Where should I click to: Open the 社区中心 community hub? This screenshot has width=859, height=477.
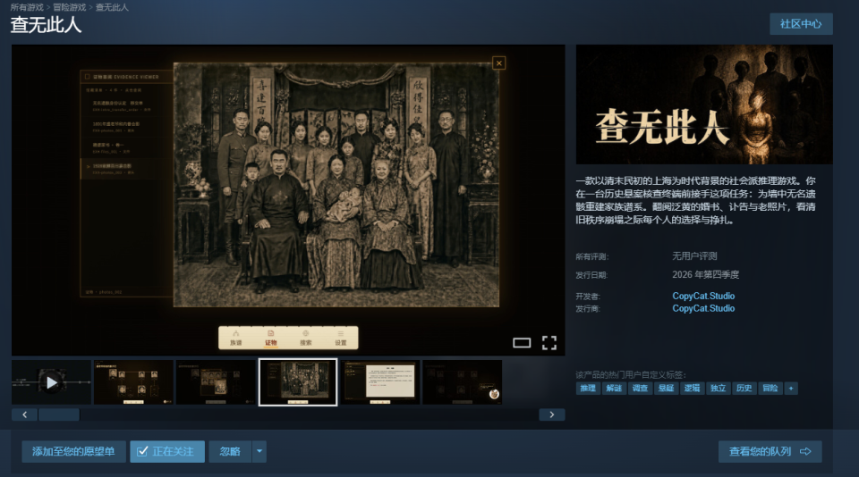pos(801,24)
